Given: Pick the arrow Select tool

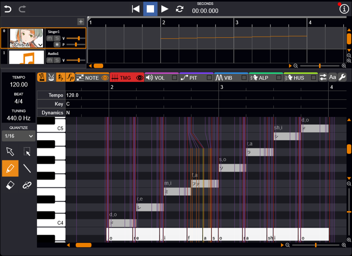Looking at the screenshot, I should tap(10, 151).
